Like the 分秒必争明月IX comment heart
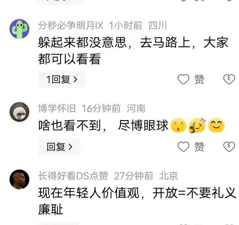 (x=183, y=79)
